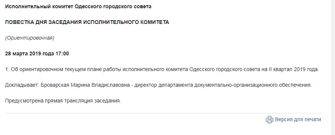
Task: Click the horizontal divider above print link
Action: (163, 113)
